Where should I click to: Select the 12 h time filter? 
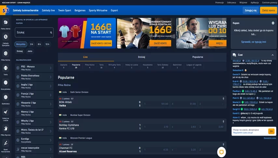pyautogui.click(x=47, y=44)
